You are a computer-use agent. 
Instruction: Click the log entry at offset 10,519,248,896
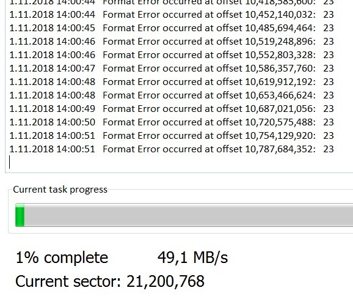click(172, 42)
